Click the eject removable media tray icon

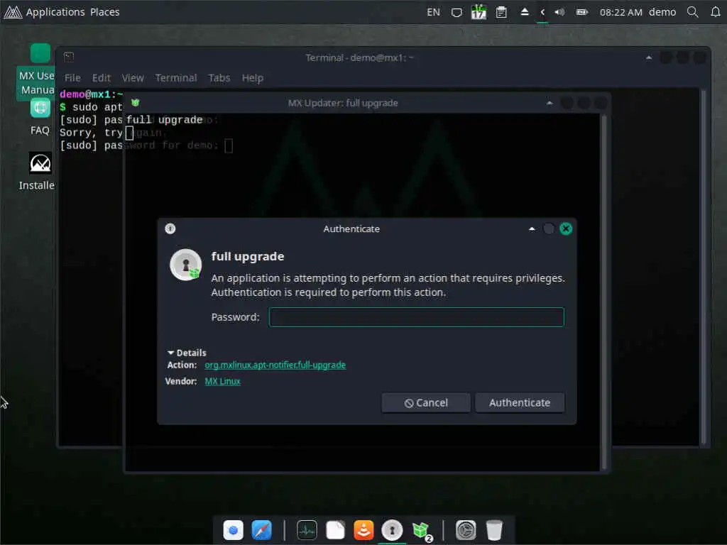click(525, 12)
